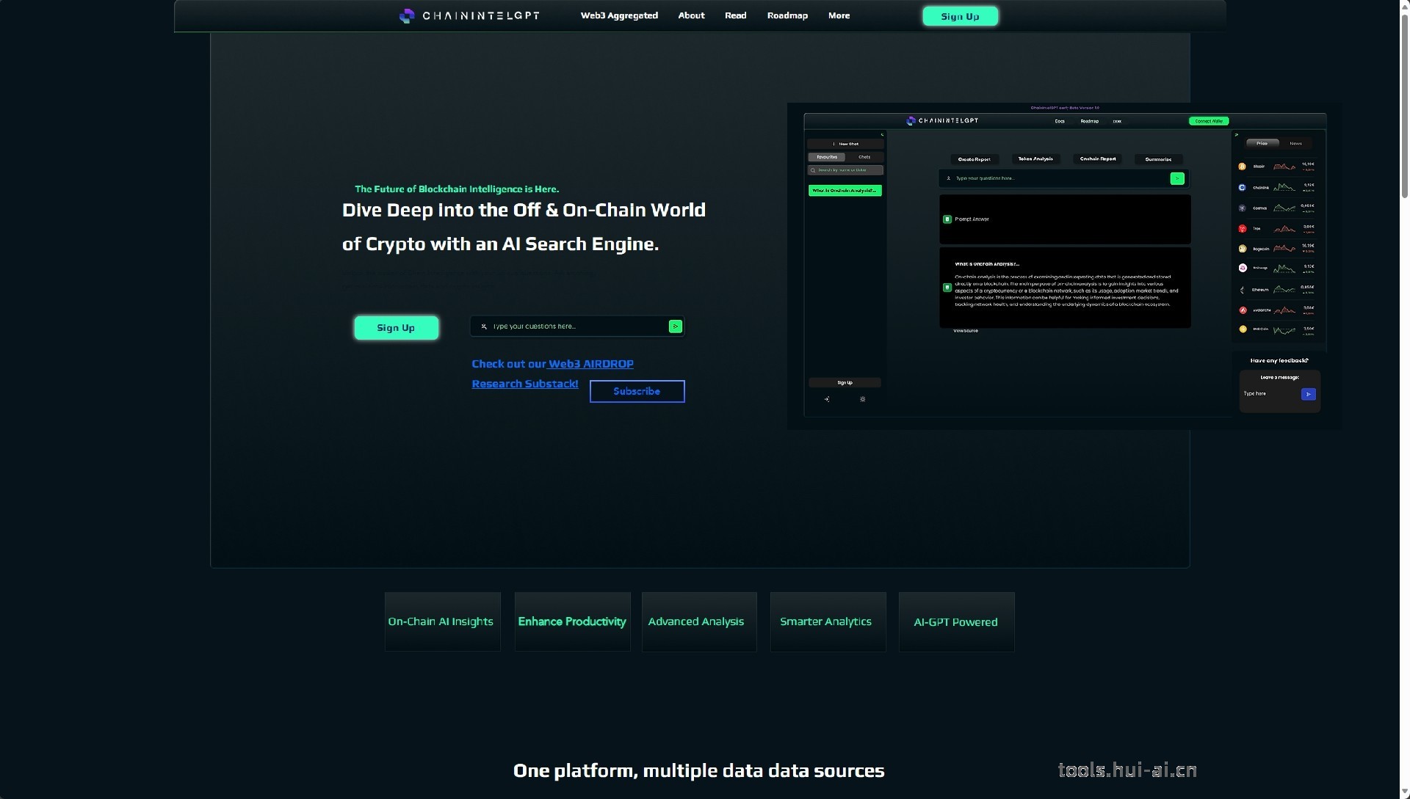
Task: Click the blue send arrow in the feedback box
Action: (1308, 395)
